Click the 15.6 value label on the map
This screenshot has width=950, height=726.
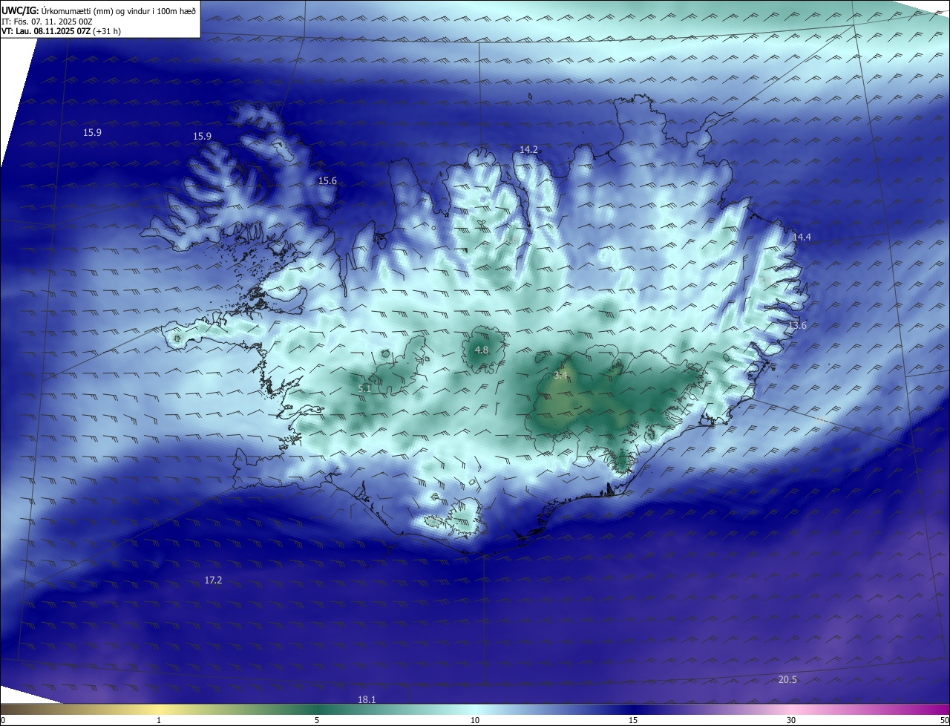(x=327, y=181)
